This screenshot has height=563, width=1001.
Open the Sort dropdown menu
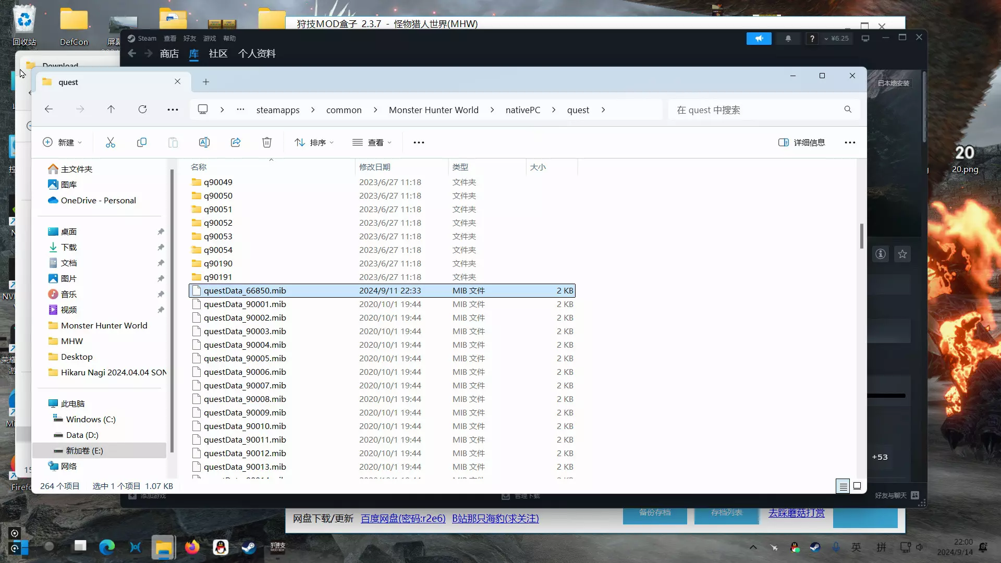(314, 142)
